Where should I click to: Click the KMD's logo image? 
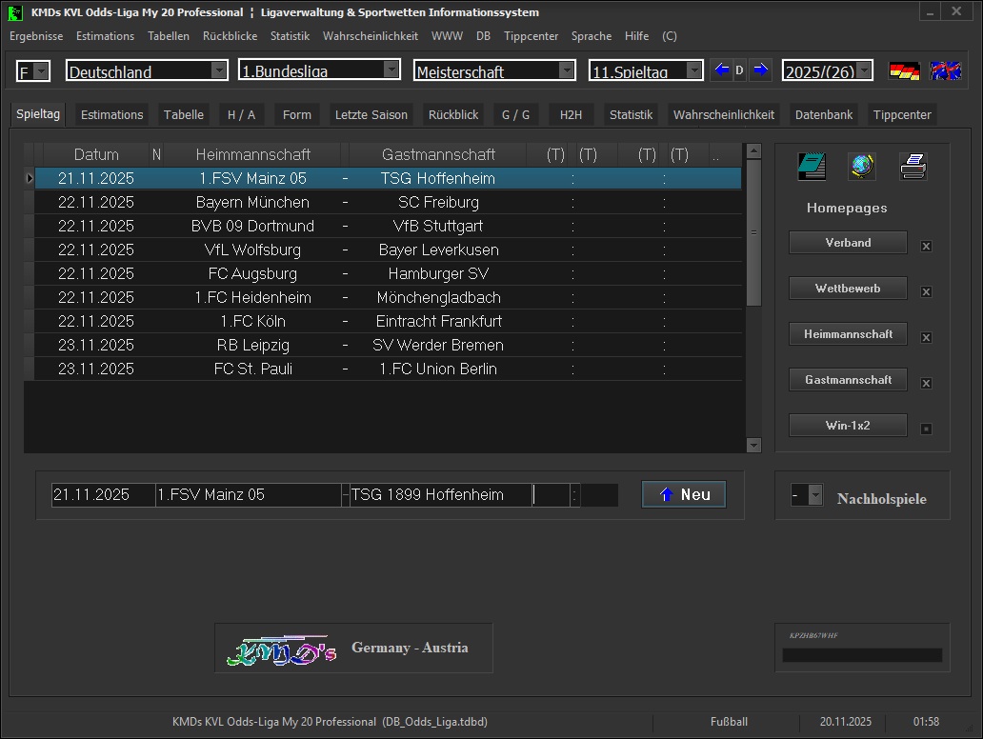(x=282, y=649)
